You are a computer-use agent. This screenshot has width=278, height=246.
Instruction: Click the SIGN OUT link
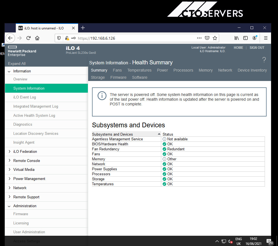pyautogui.click(x=257, y=48)
